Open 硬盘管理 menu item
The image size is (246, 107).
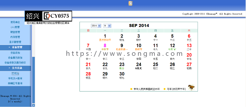15,32
